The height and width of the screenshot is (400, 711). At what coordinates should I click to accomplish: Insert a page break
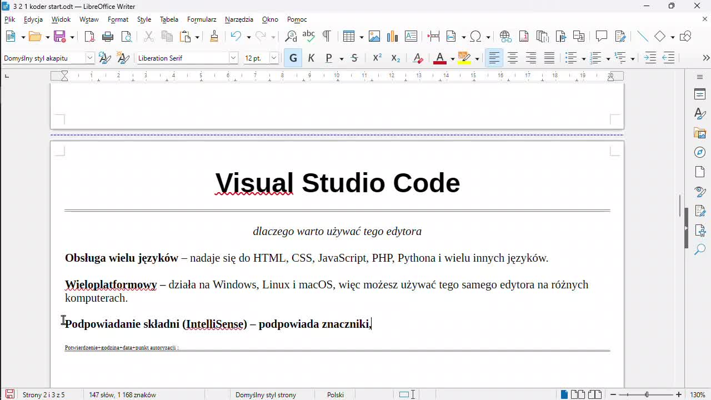pyautogui.click(x=433, y=36)
